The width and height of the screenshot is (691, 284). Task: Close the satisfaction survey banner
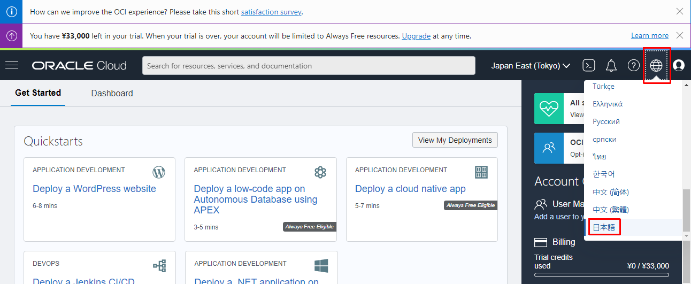point(680,11)
